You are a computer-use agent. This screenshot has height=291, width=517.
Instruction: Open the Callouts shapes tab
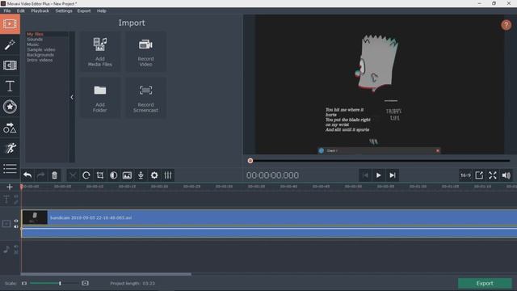click(x=10, y=128)
